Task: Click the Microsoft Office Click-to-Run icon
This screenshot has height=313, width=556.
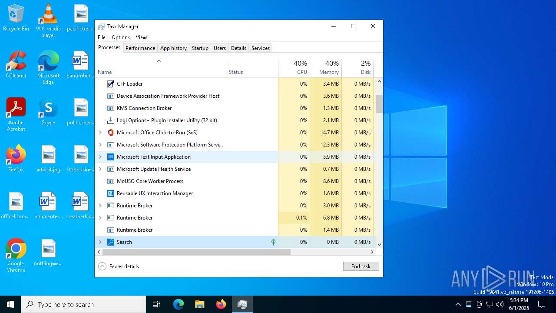Action: click(x=111, y=133)
